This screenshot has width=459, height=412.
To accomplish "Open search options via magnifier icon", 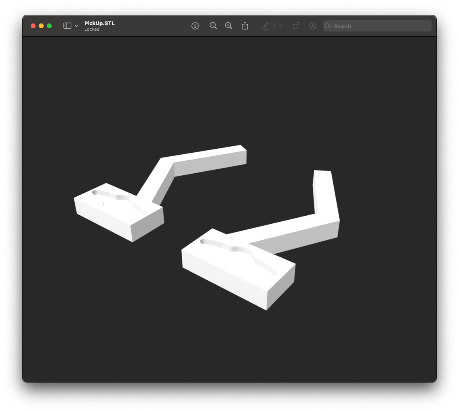I will click(x=328, y=26).
